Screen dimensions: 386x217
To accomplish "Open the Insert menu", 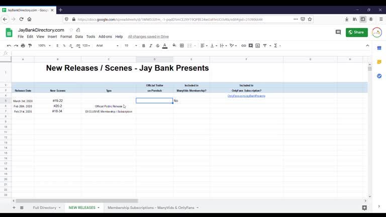I will click(52, 36).
